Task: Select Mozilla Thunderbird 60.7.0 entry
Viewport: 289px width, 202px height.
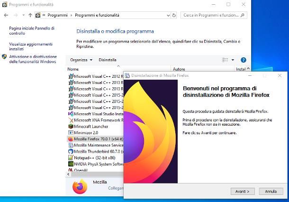Action: click(96, 152)
